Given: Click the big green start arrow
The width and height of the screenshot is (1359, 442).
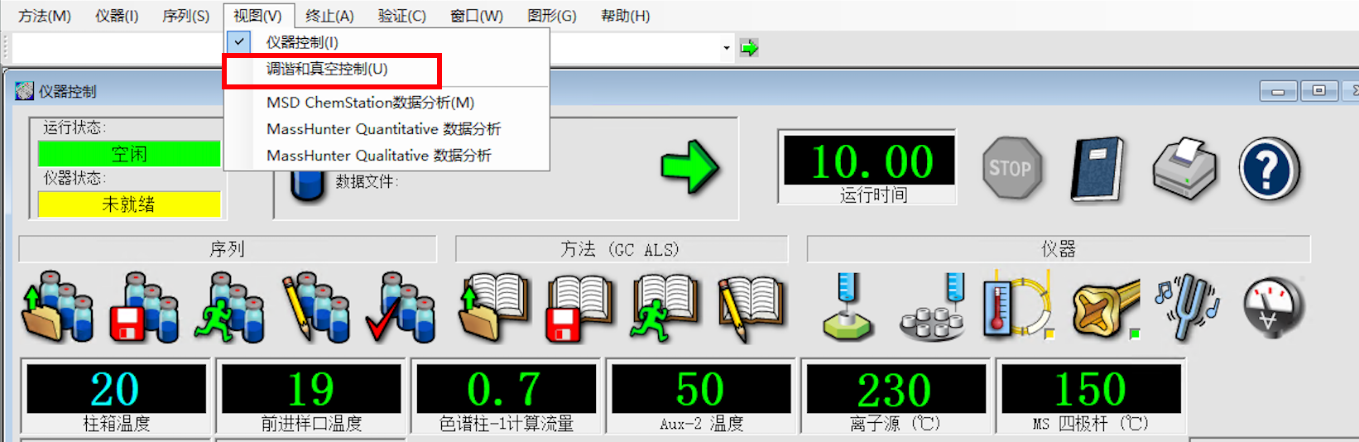Looking at the screenshot, I should tap(689, 168).
